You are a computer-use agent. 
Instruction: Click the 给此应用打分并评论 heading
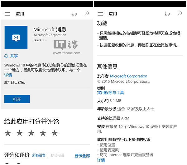pyautogui.click(x=32, y=121)
